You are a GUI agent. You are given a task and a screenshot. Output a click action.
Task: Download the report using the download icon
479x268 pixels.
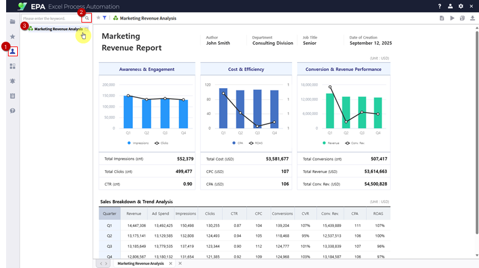(472, 18)
